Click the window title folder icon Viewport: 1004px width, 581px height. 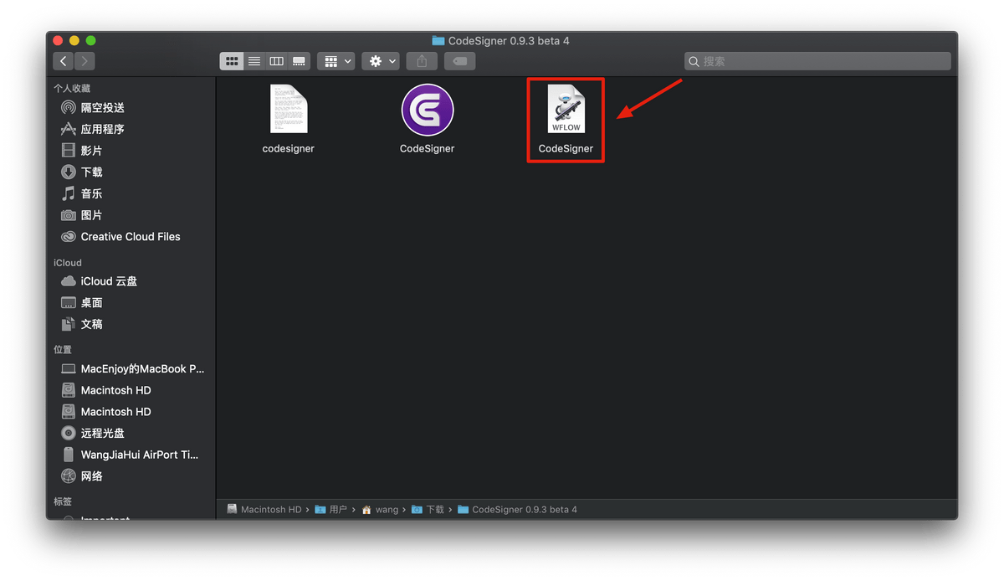[x=438, y=40]
